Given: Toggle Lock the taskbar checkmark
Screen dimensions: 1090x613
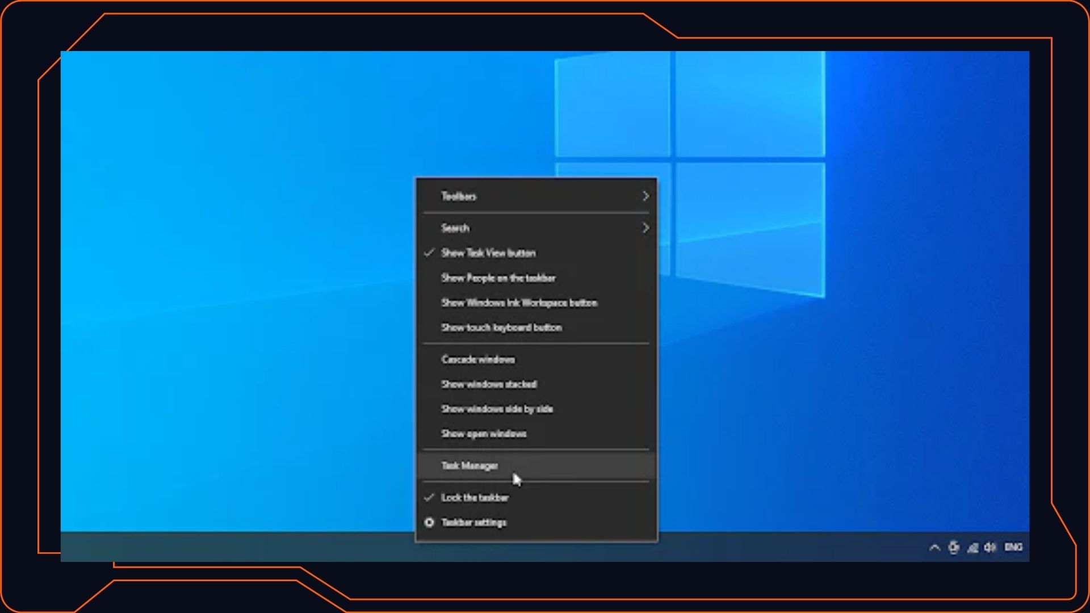Looking at the screenshot, I should coord(430,497).
